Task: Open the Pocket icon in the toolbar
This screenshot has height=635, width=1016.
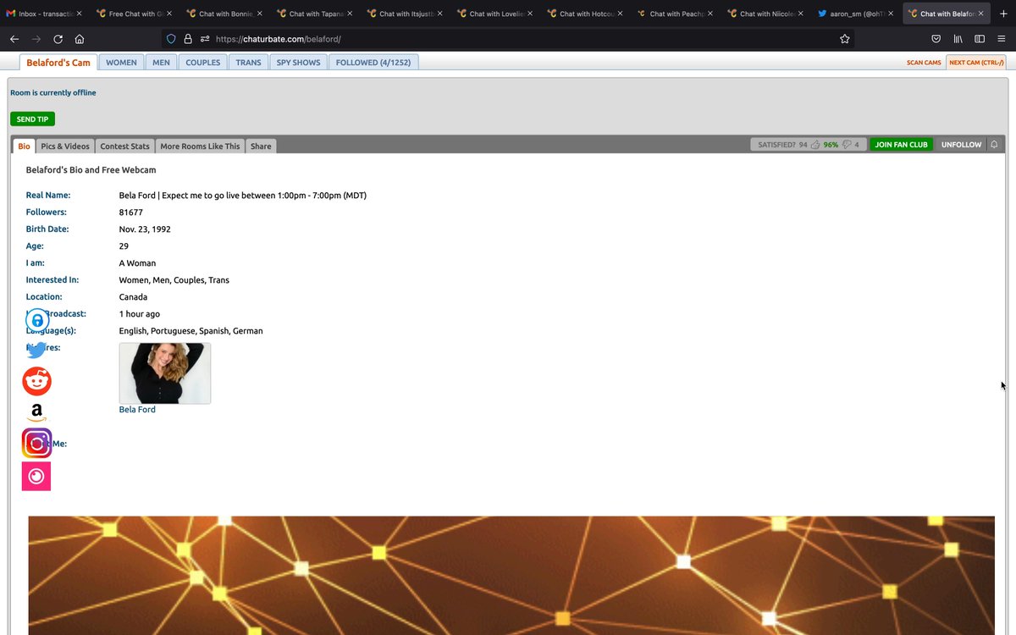Action: tap(936, 39)
